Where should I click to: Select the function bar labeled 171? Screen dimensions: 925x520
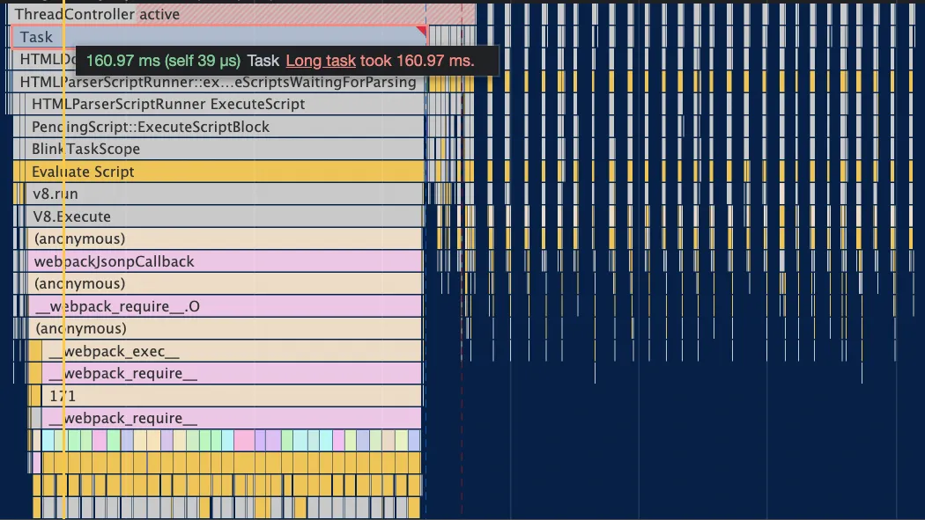[x=233, y=396]
